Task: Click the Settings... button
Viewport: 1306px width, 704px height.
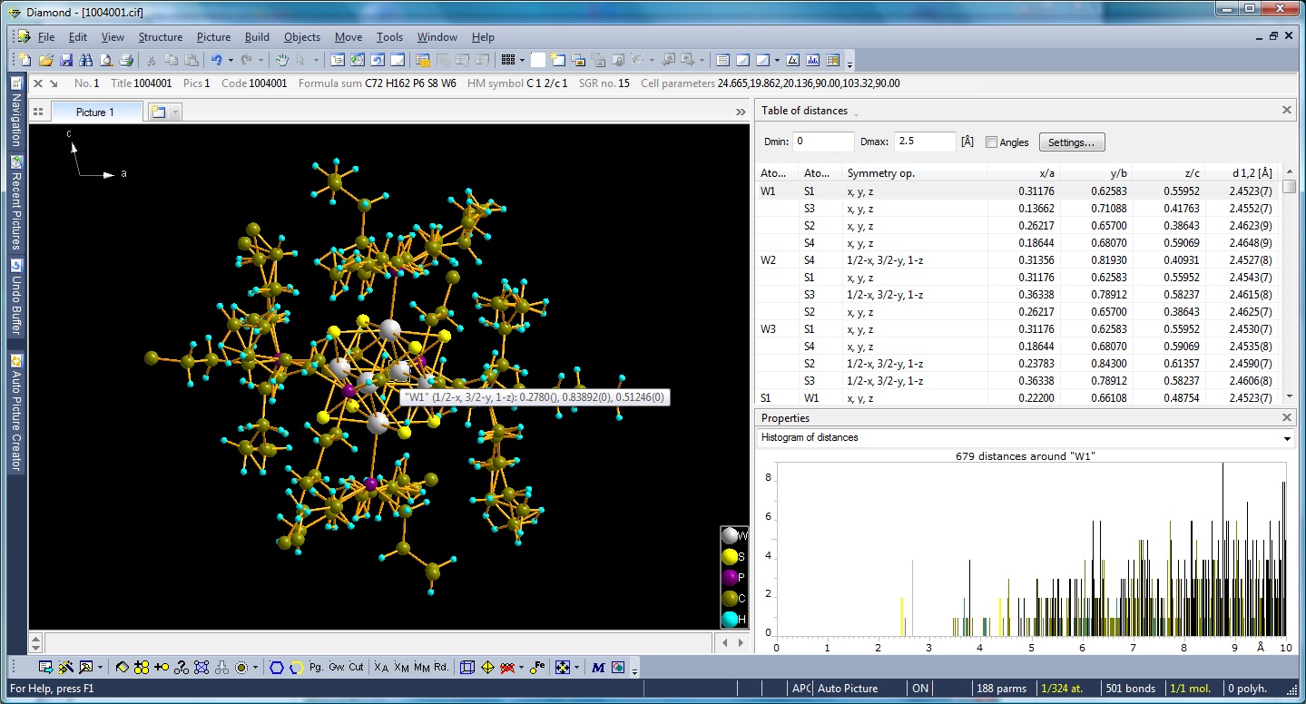Action: (x=1071, y=142)
